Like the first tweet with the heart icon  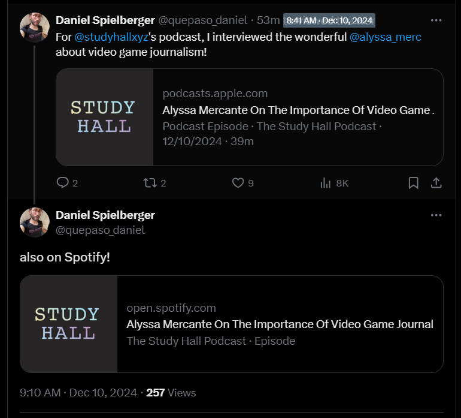click(238, 183)
